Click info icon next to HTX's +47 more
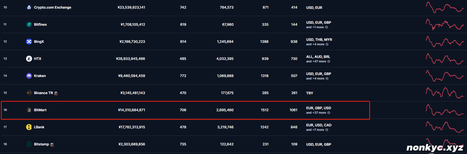Viewport: 467px width, 154px height. click(x=328, y=62)
